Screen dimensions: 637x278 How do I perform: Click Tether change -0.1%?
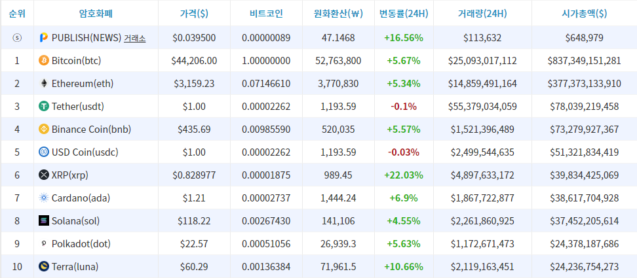404,107
